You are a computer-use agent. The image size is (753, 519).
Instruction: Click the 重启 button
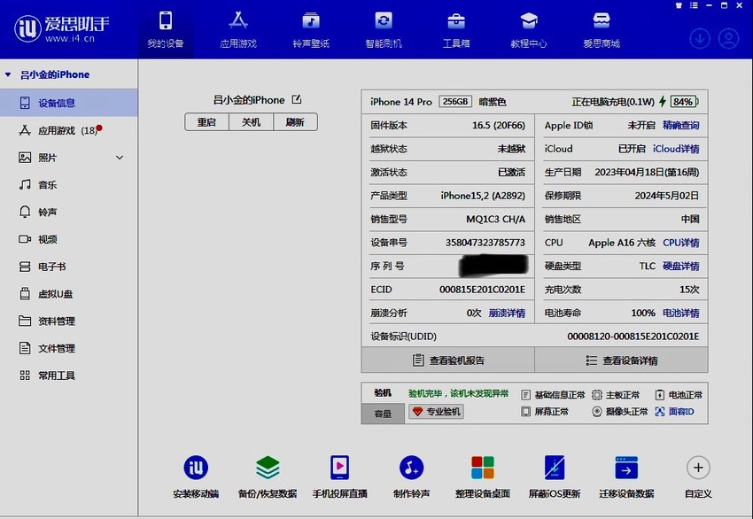[x=206, y=122]
